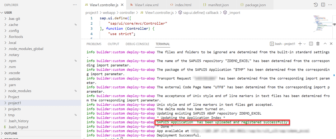Click the "sap/ui/core/mvc/Controller" string
The image size is (336, 139).
[x=137, y=23]
